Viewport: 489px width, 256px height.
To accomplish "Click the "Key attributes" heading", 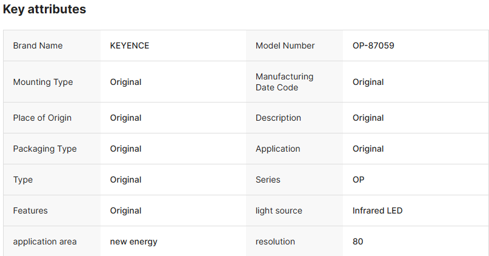I will [44, 10].
